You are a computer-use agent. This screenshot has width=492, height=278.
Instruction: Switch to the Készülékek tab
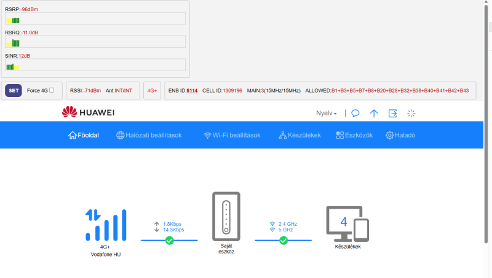point(300,135)
